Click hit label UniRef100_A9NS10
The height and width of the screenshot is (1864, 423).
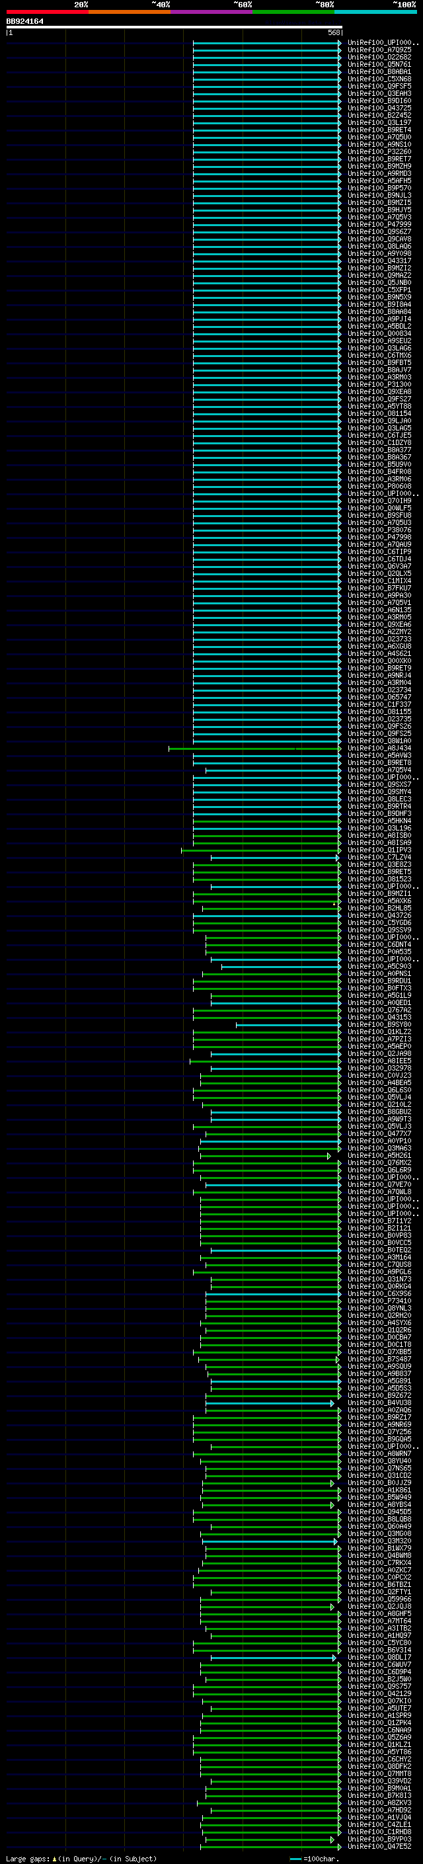point(379,145)
